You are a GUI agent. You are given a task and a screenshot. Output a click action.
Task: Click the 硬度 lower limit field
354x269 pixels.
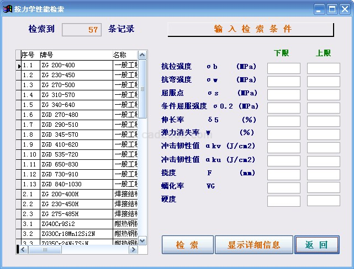pos(283,201)
